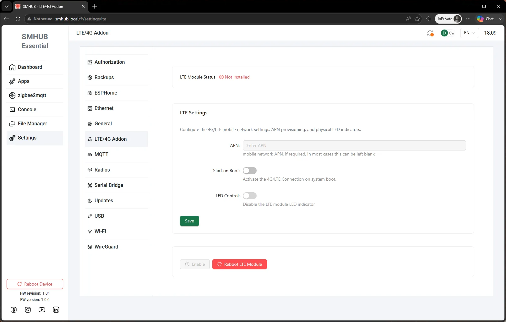Open a new browser tab
This screenshot has width=506, height=322.
tap(95, 6)
